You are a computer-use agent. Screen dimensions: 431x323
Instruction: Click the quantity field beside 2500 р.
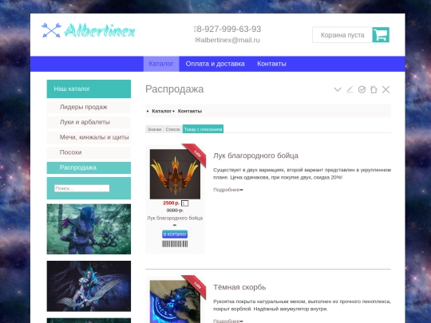[184, 203]
